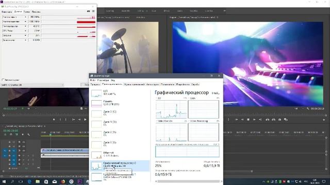Open File Explorer from the taskbar

(38, 181)
